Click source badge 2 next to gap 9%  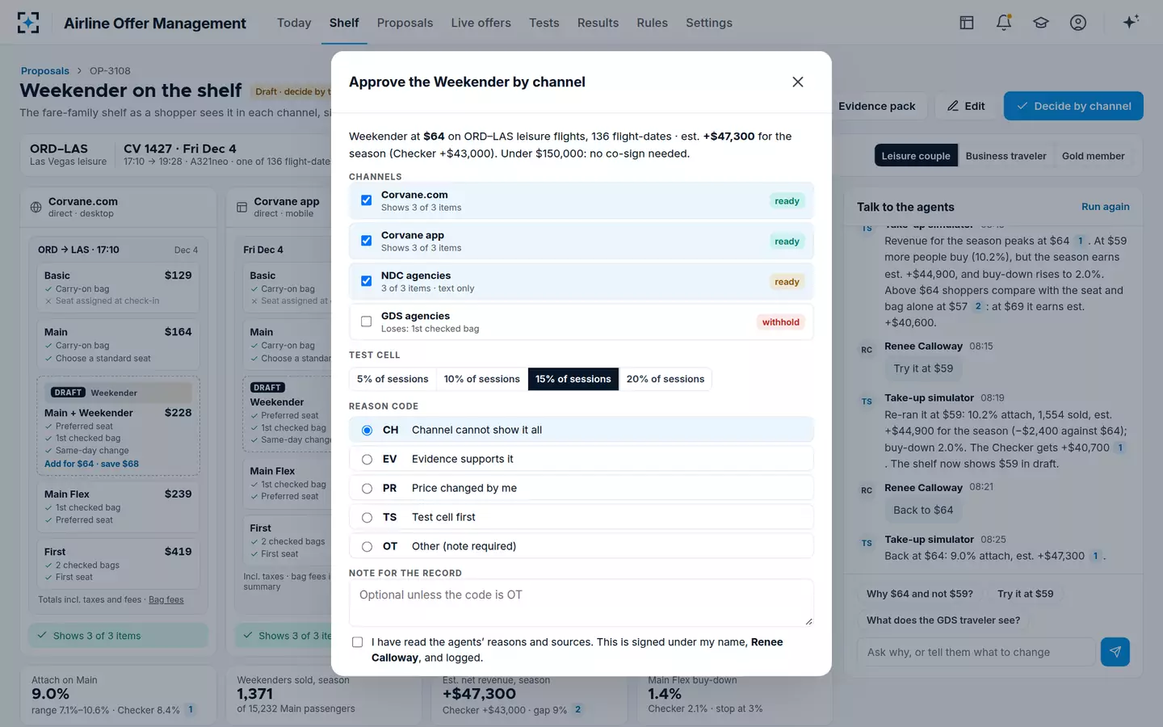coord(577,710)
